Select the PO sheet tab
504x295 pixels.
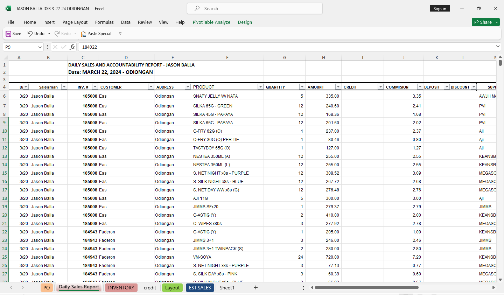click(x=47, y=288)
